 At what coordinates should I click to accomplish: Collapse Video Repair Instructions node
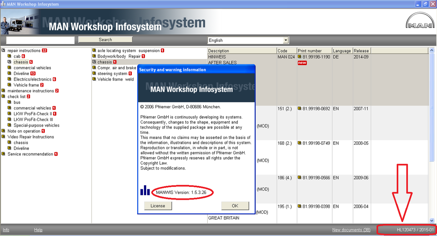pyautogui.click(x=3, y=137)
